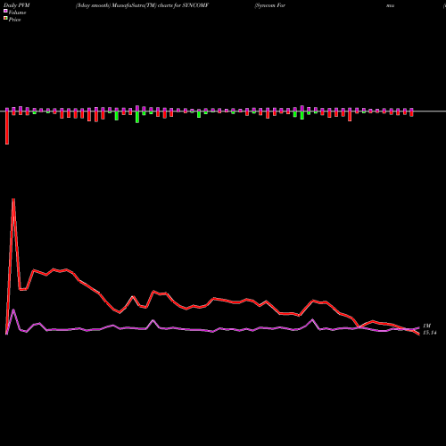Click the 1M volume label at the right end
Image resolution: width=446 pixels, height=446 pixels.
pos(427,326)
